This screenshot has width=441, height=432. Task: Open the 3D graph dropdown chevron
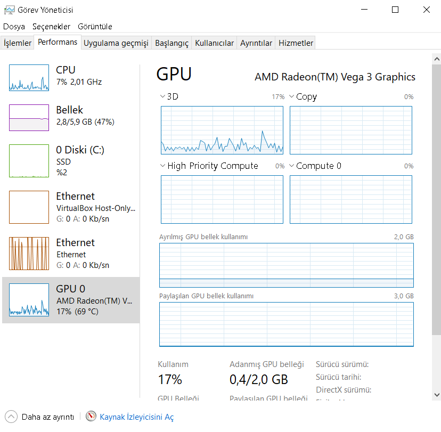pos(162,96)
